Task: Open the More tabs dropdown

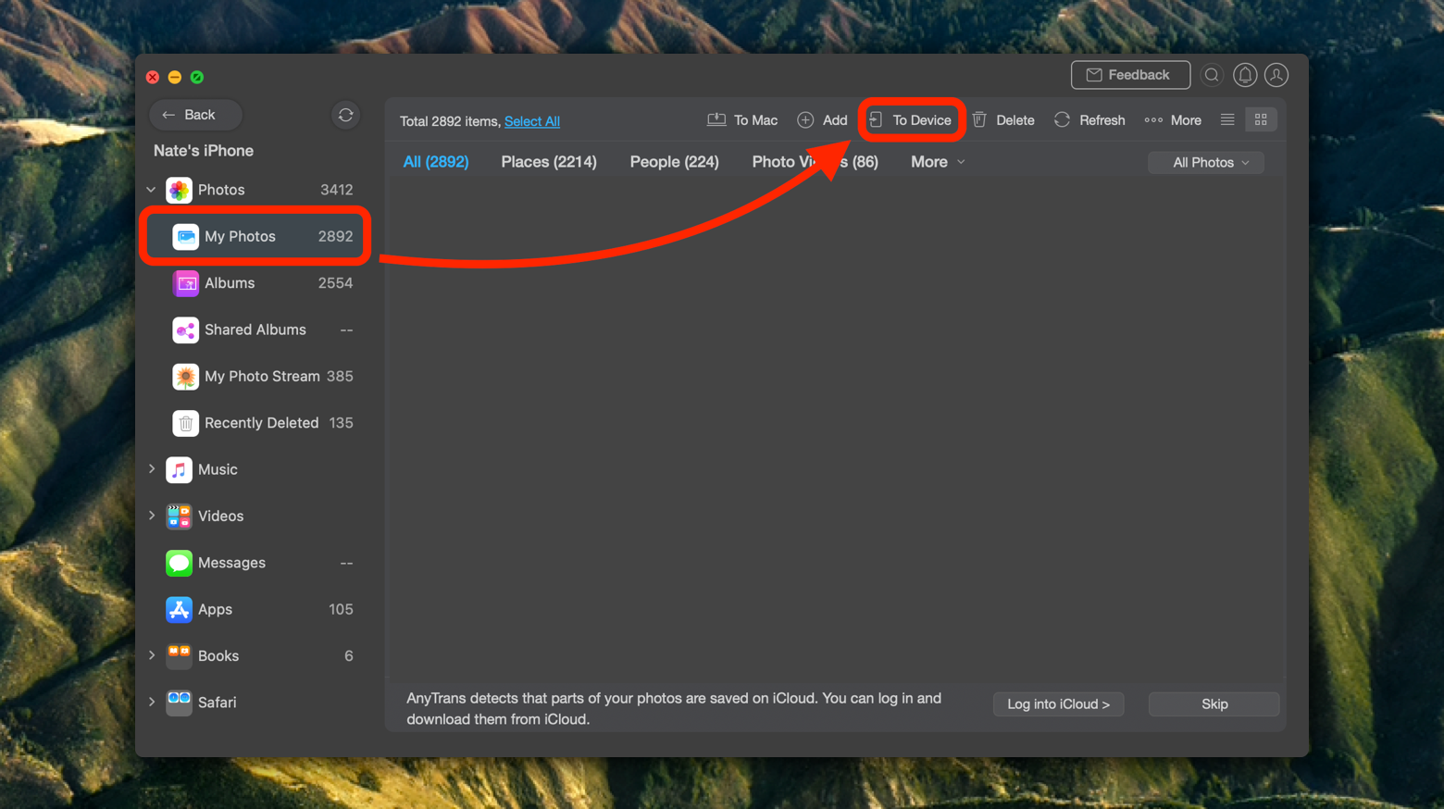Action: [937, 162]
